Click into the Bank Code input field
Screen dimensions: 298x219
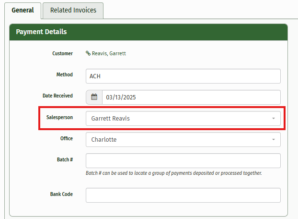pos(183,195)
